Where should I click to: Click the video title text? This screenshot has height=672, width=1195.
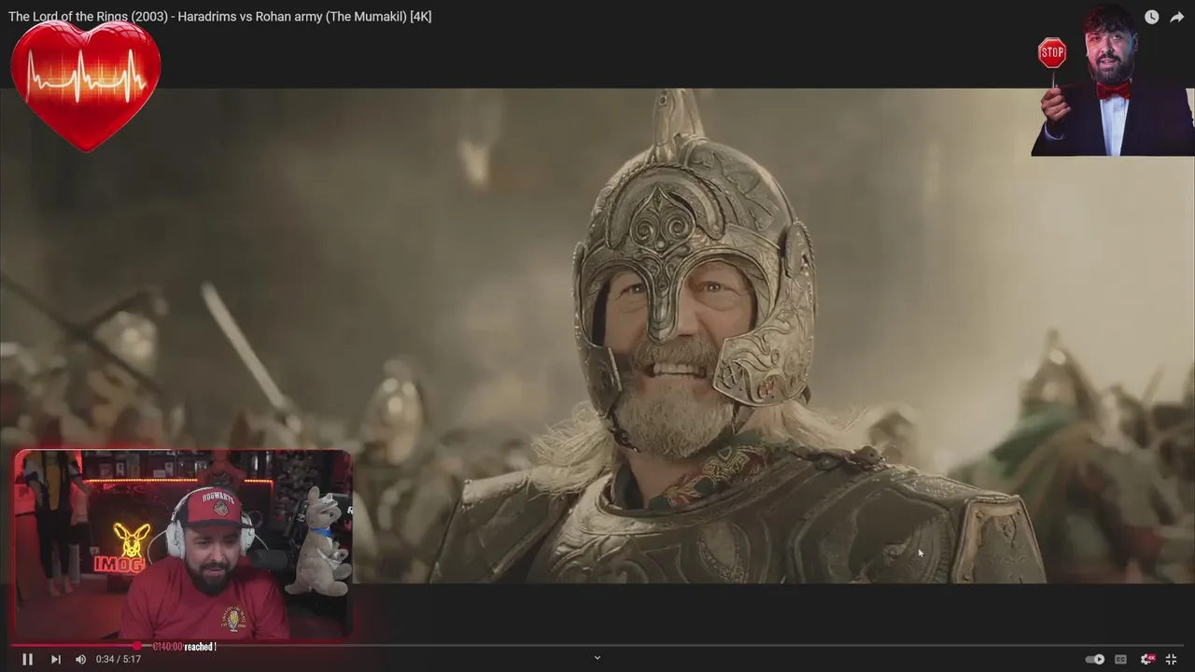[x=220, y=16]
